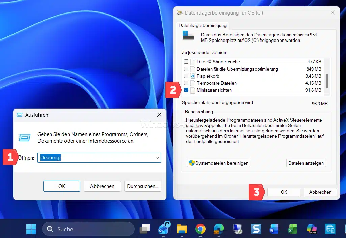346x238 pixels.
Task: Click the Run dialog program icon
Action: [x=25, y=137]
